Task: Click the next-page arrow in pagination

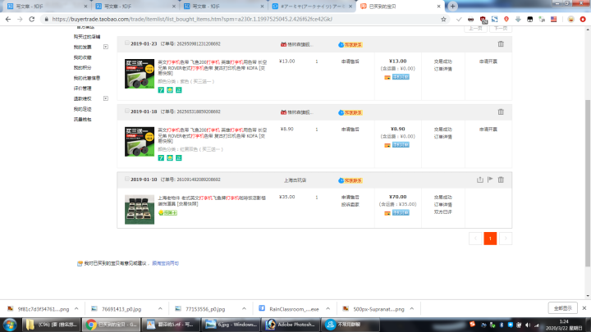Action: pyautogui.click(x=506, y=239)
